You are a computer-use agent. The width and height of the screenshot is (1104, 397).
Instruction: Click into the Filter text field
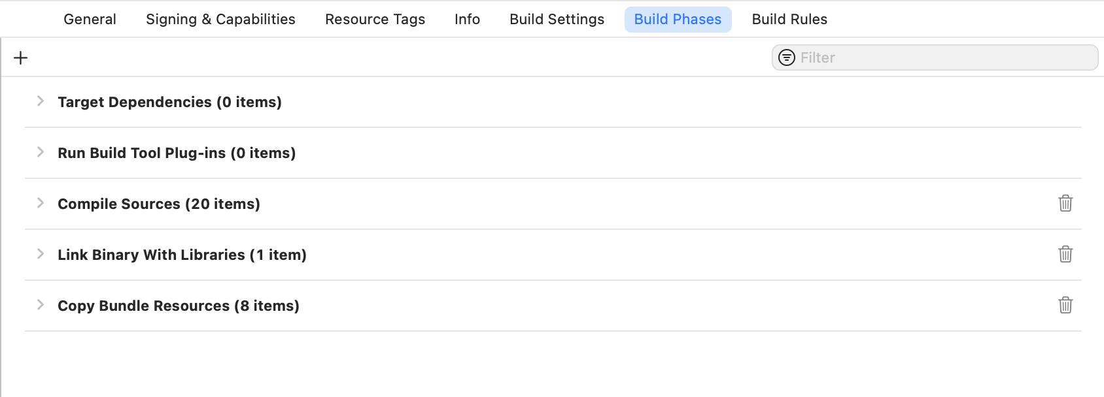pos(935,57)
